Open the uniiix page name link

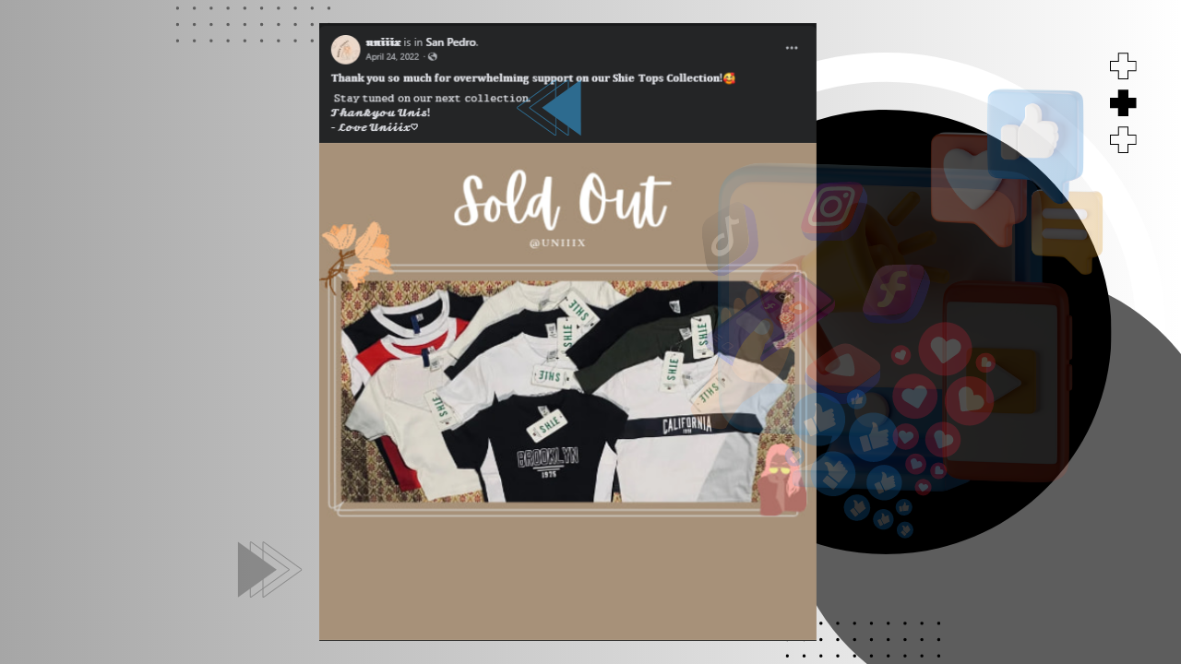point(383,42)
